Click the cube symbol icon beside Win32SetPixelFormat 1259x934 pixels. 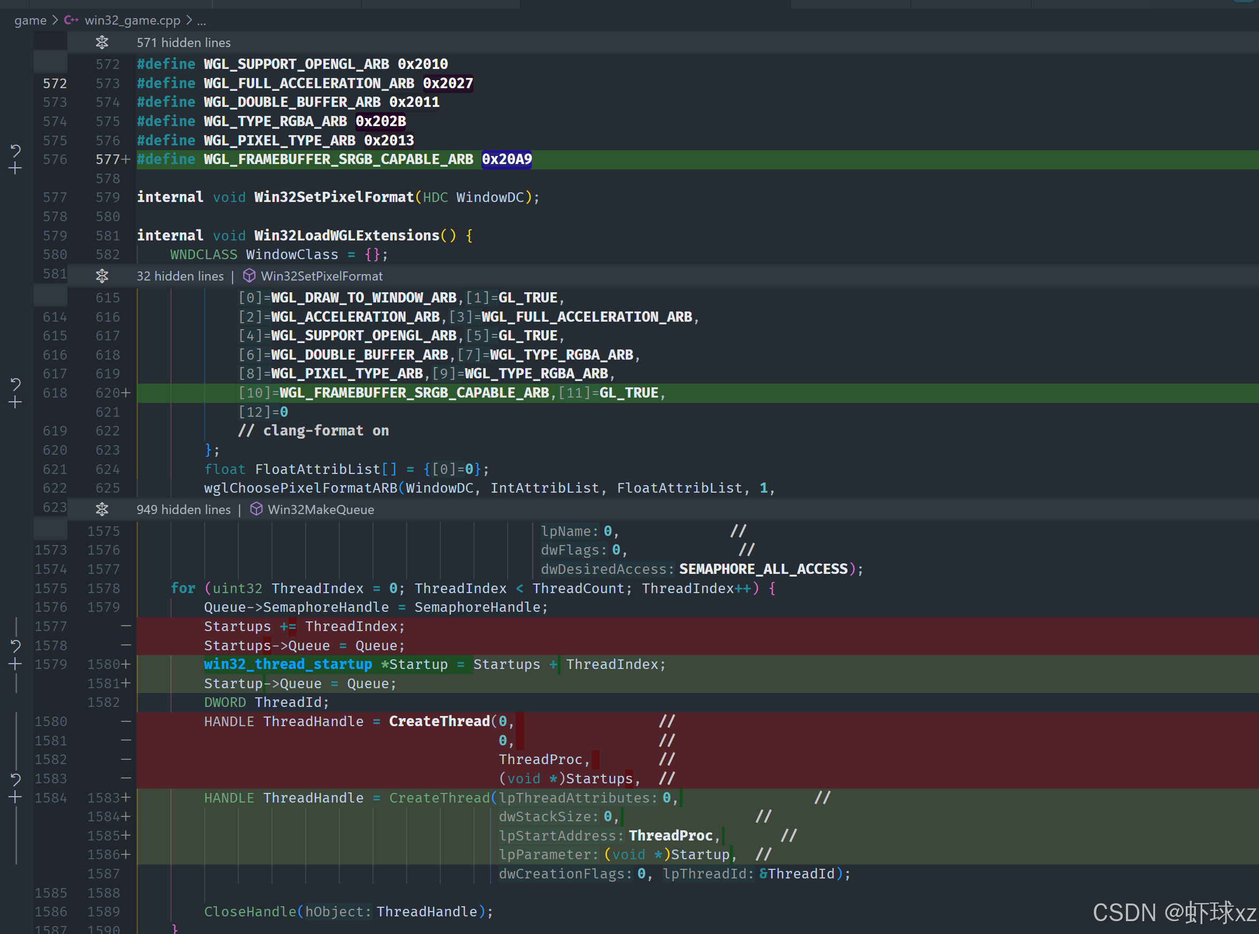(x=248, y=276)
